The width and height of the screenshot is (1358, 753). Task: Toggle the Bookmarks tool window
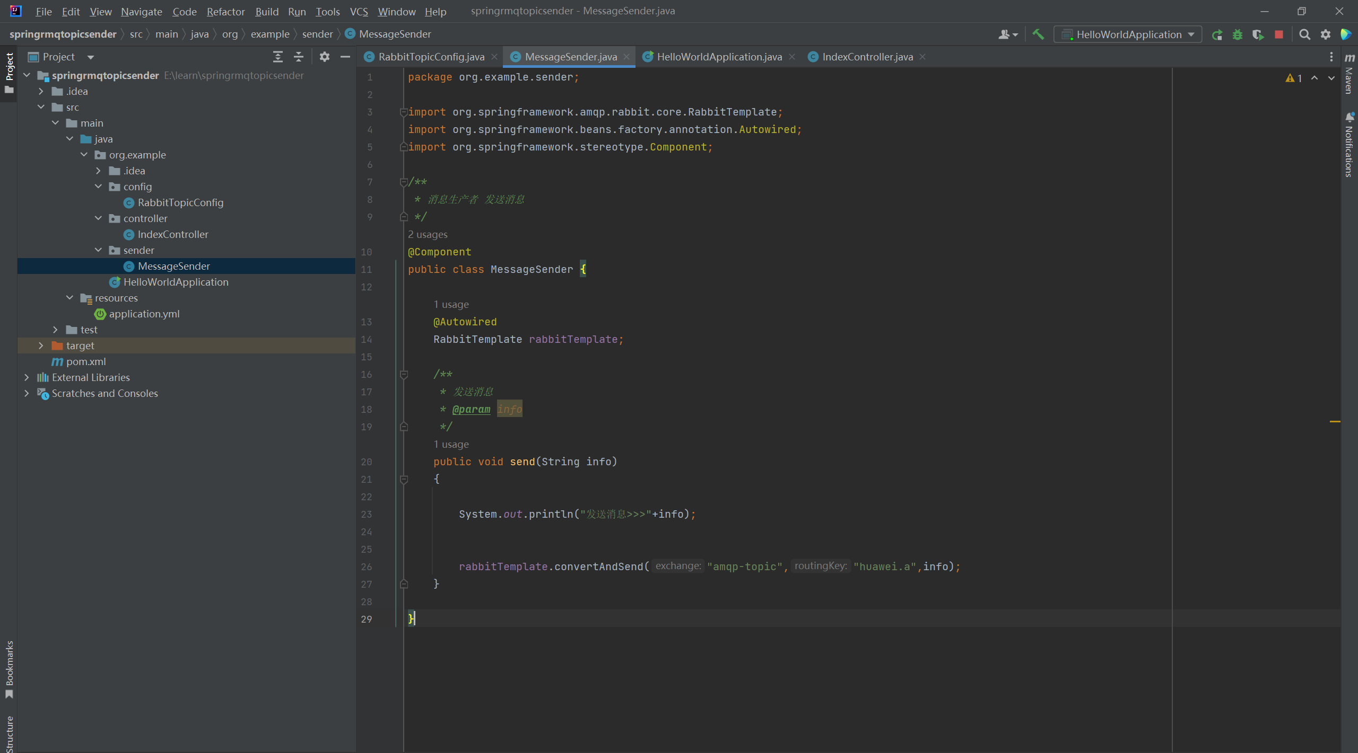coord(9,669)
